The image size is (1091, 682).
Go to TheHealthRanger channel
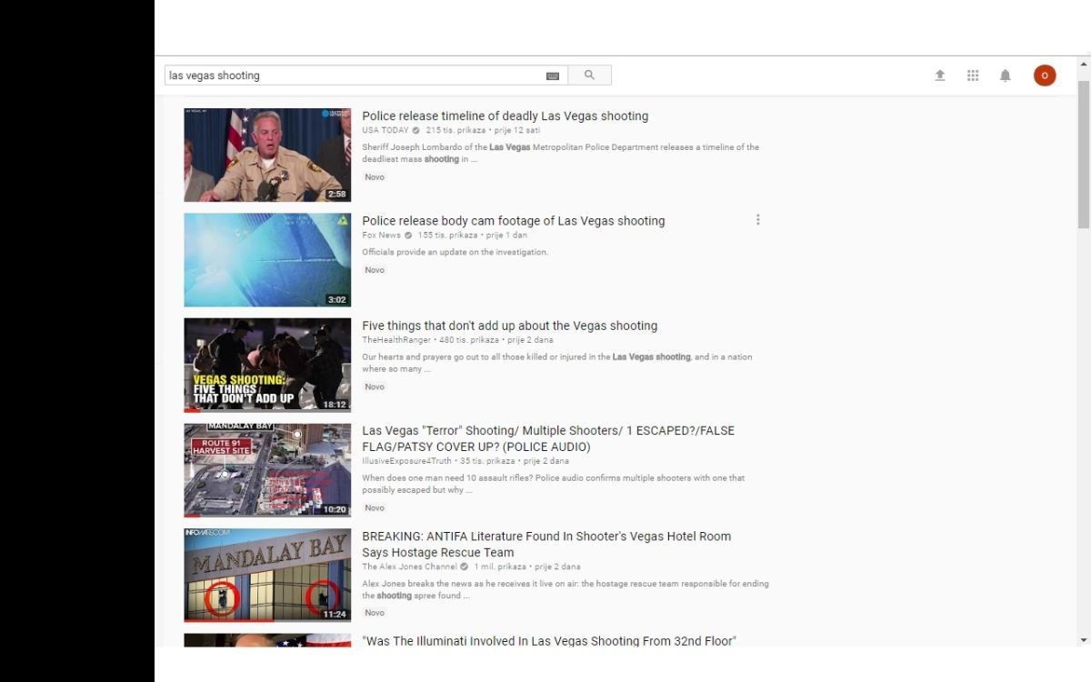point(396,340)
